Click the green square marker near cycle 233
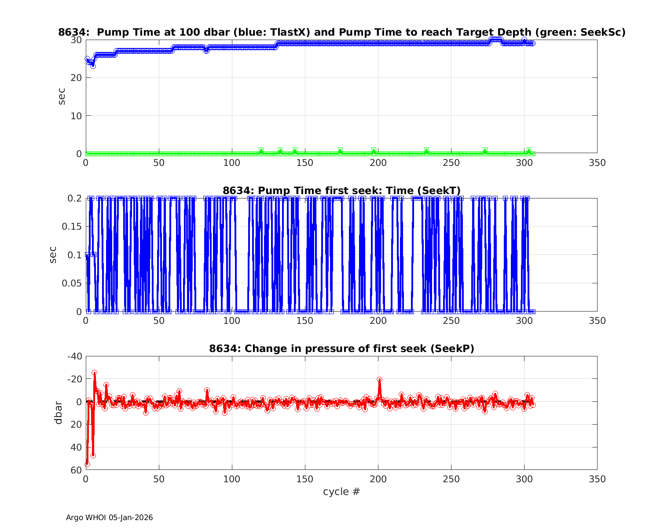The height and width of the screenshot is (528, 660). (x=426, y=150)
